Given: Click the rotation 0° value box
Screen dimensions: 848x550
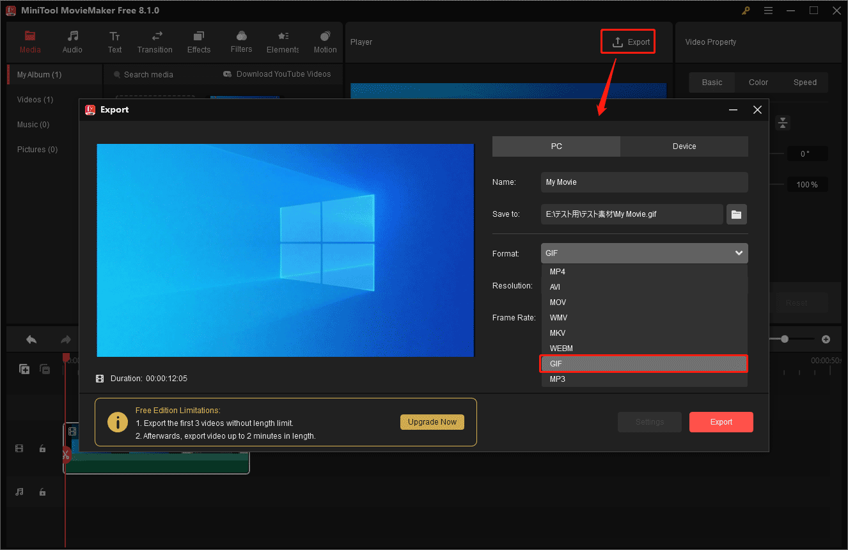Looking at the screenshot, I should (x=807, y=154).
